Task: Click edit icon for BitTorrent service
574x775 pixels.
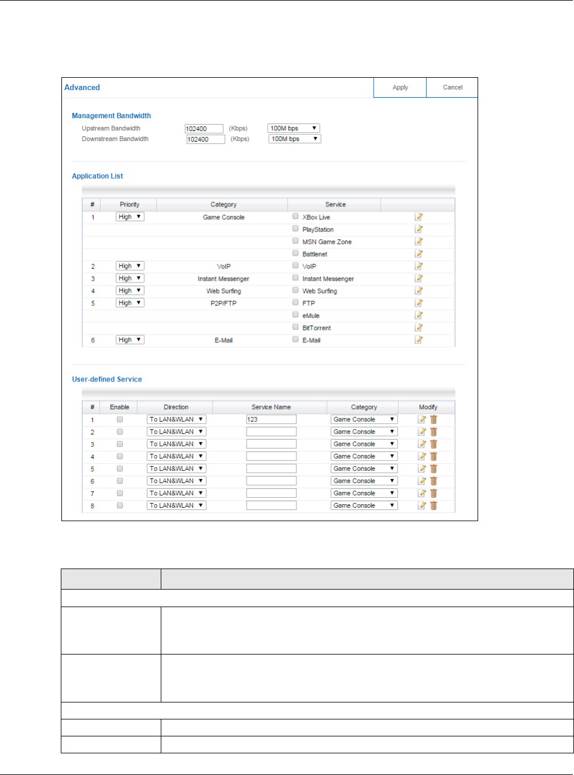Action: [419, 328]
